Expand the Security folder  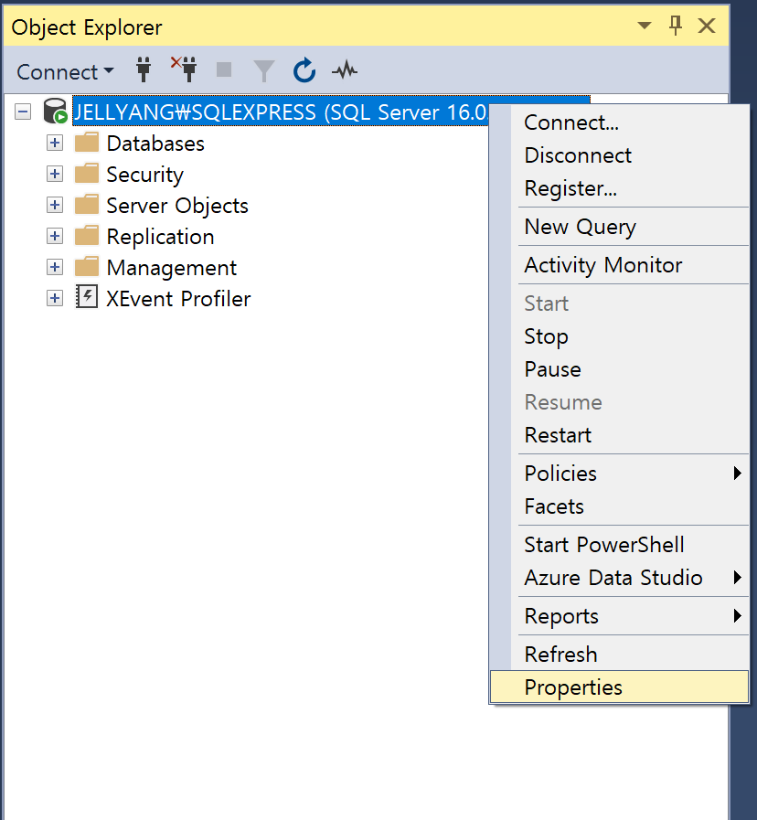click(55, 174)
